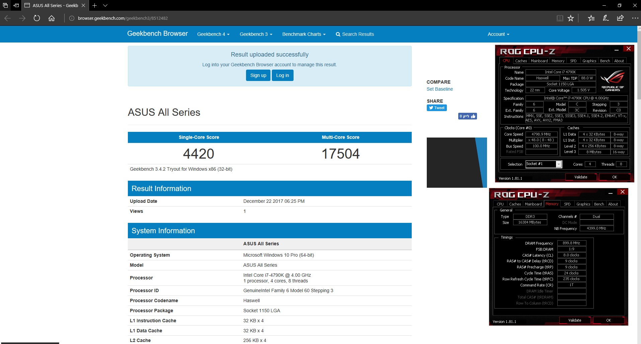Viewport: 641px width, 344px height.
Task: Switch to CPU tab in bottom CPU-Z window
Action: point(500,204)
